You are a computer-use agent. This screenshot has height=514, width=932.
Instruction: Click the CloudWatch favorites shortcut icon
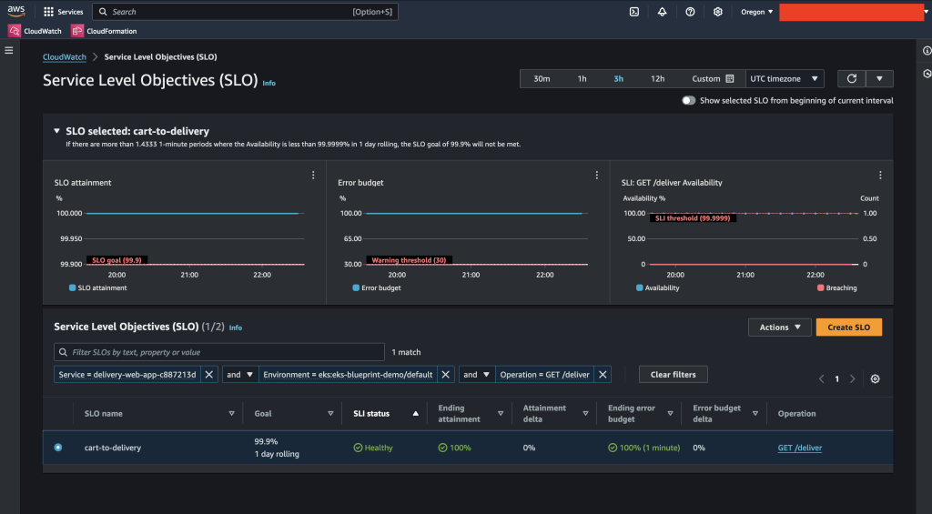(15, 31)
